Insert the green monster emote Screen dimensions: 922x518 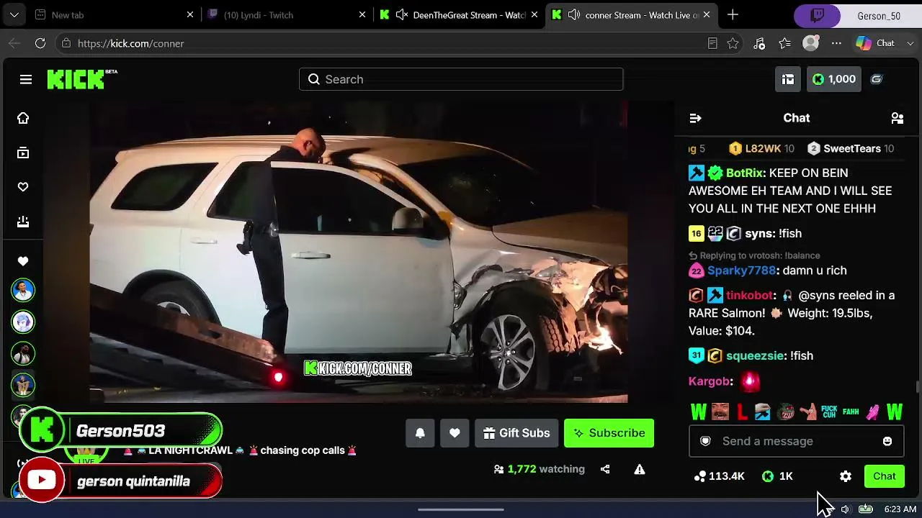tap(786, 412)
